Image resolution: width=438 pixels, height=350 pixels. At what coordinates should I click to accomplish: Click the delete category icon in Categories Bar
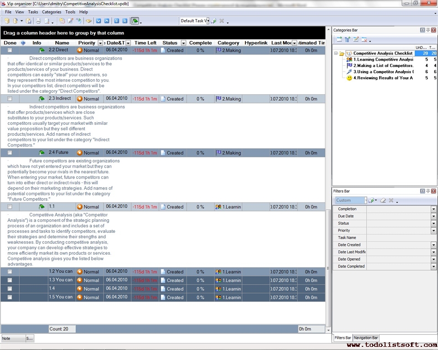pos(364,40)
